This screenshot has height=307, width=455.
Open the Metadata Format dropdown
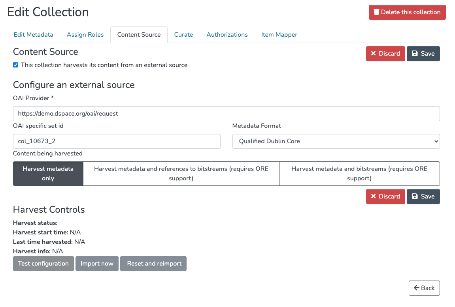pos(336,141)
